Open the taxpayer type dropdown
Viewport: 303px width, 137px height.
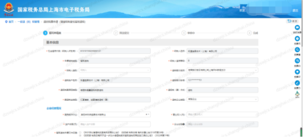[x=114, y=70]
